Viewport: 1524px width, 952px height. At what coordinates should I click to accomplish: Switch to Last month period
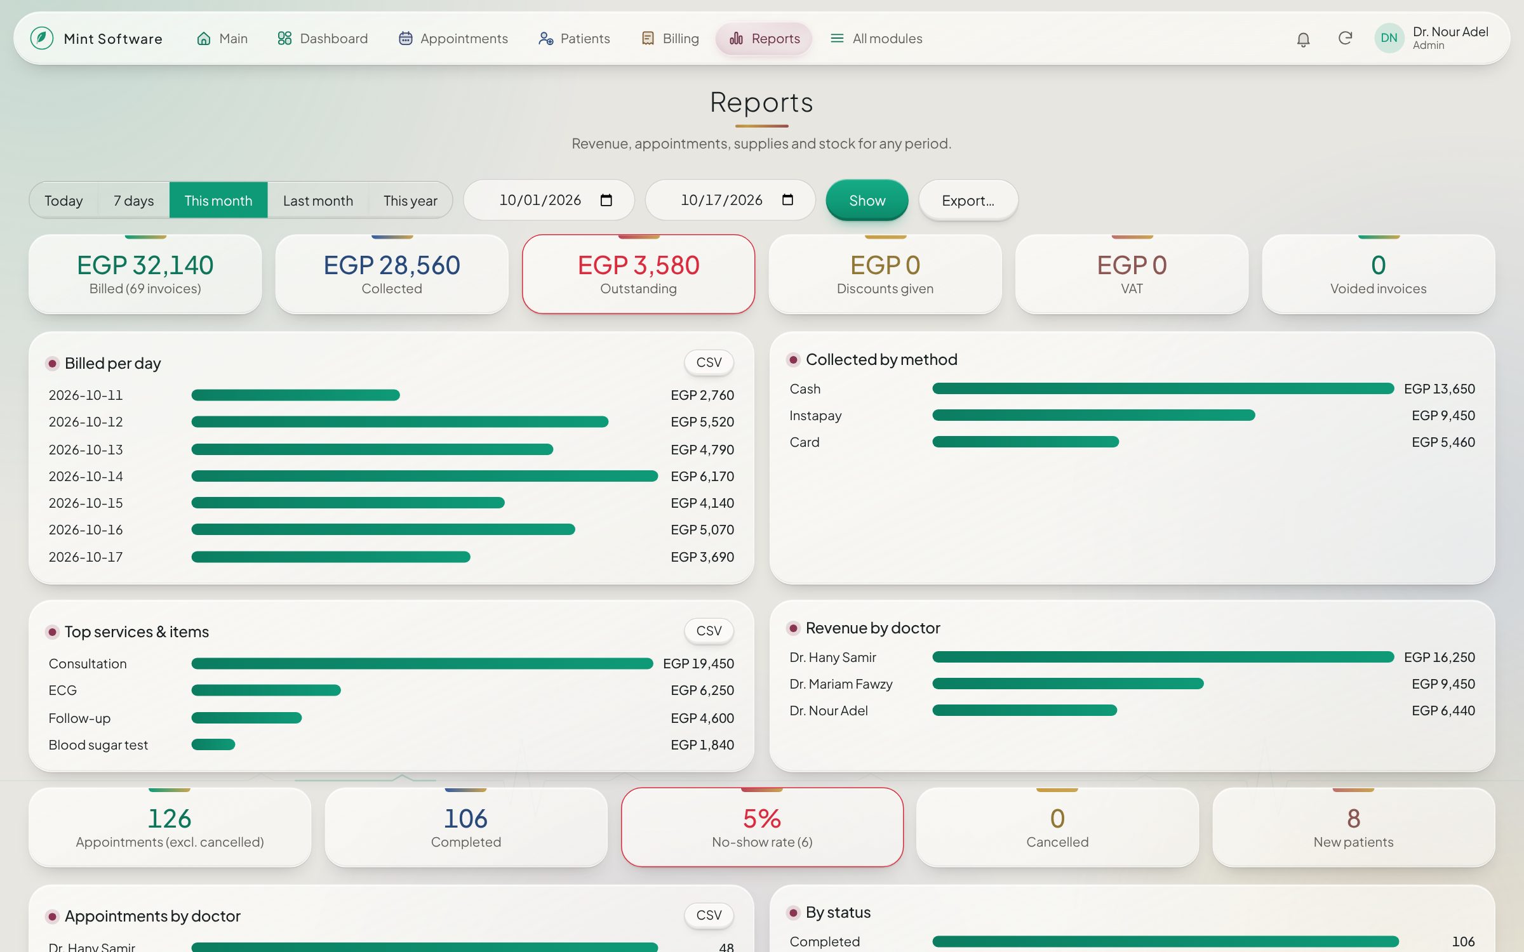(x=318, y=201)
